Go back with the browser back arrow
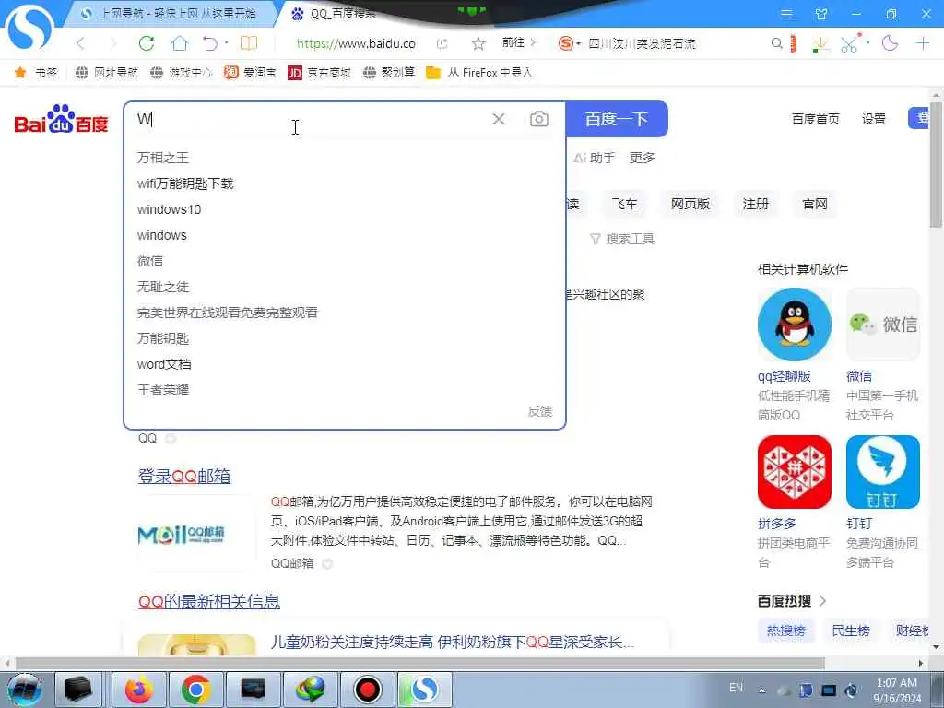The height and width of the screenshot is (708, 944). click(x=81, y=43)
